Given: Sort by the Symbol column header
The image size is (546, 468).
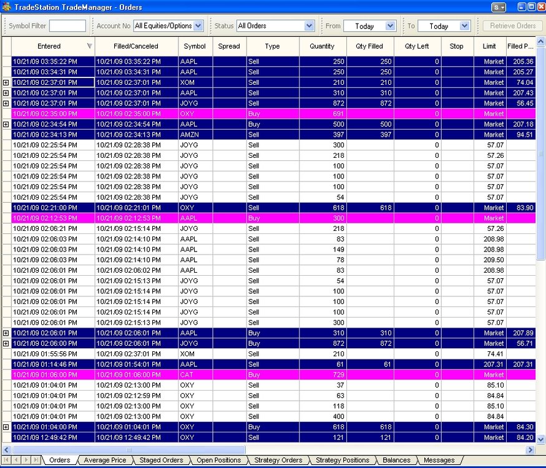Looking at the screenshot, I should (195, 46).
